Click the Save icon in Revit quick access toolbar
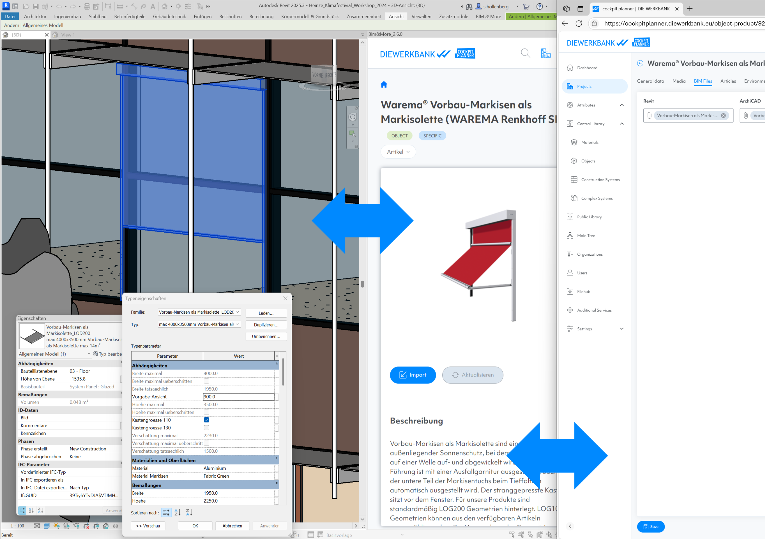This screenshot has width=769, height=539. [x=36, y=6]
